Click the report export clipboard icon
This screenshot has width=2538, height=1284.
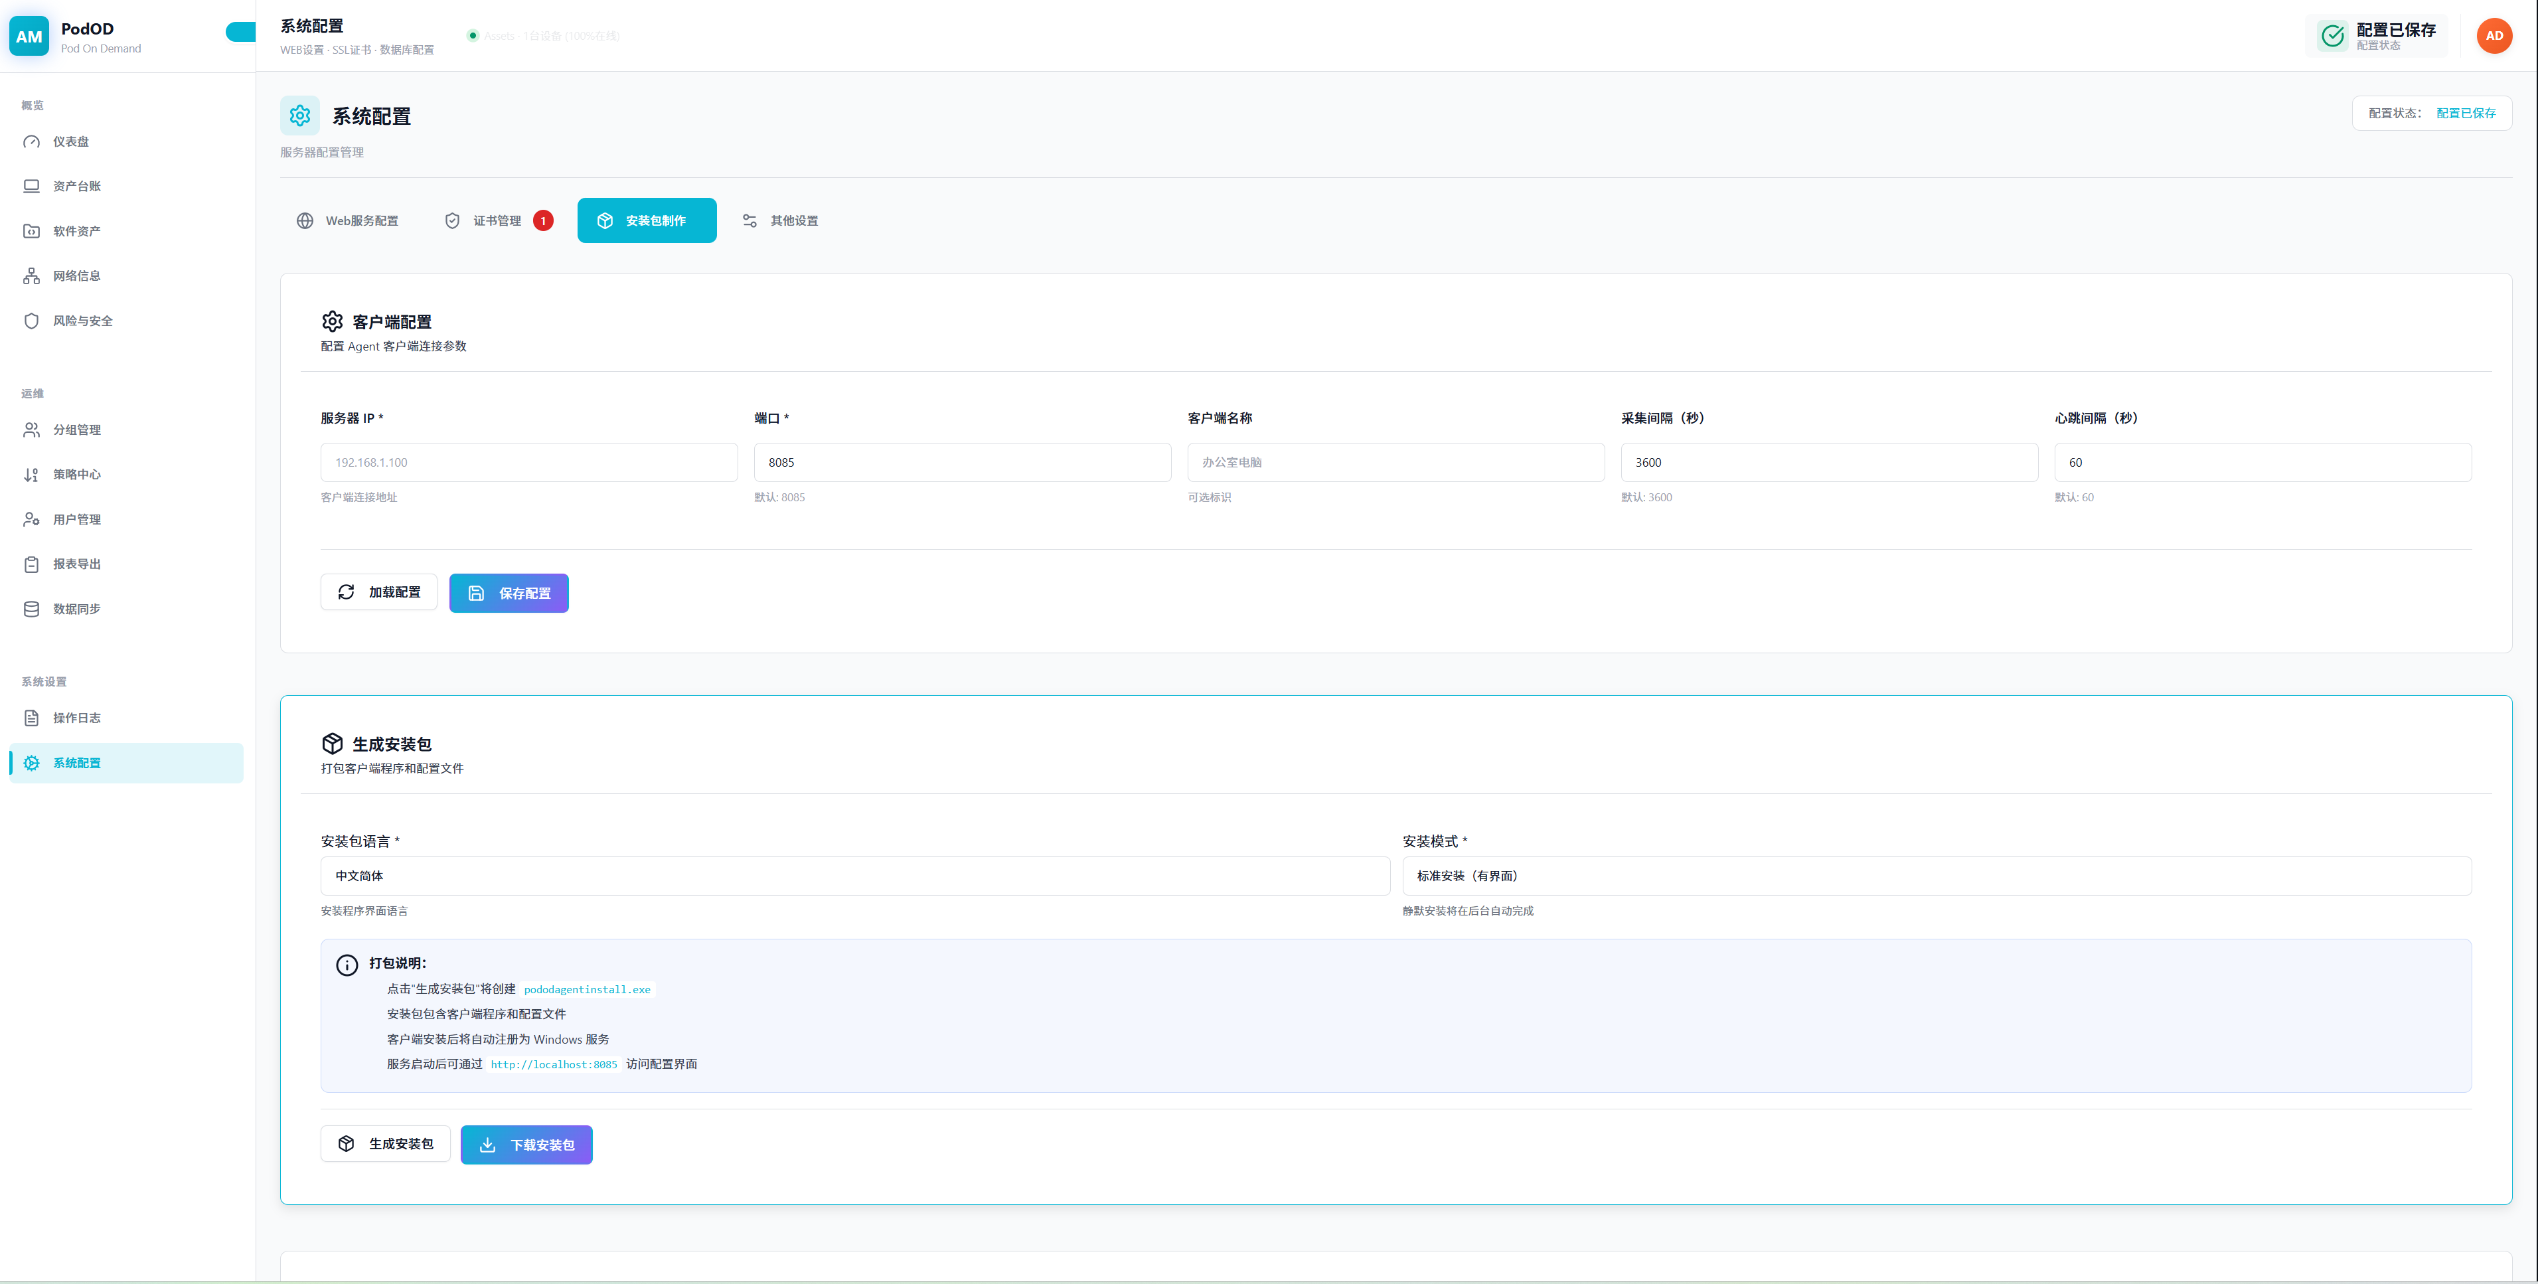click(31, 564)
